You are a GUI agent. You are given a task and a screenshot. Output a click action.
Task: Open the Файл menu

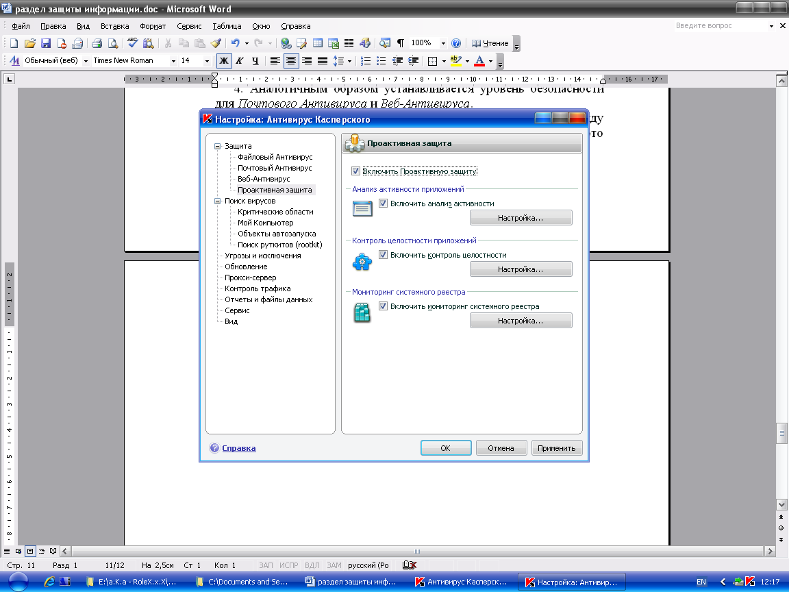[x=21, y=26]
